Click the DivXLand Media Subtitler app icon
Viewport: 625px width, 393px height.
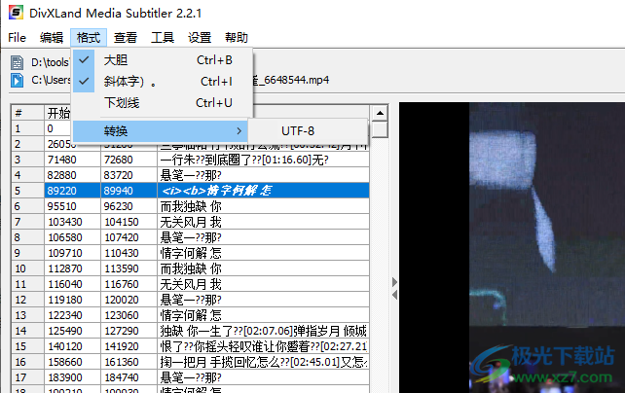[16, 13]
